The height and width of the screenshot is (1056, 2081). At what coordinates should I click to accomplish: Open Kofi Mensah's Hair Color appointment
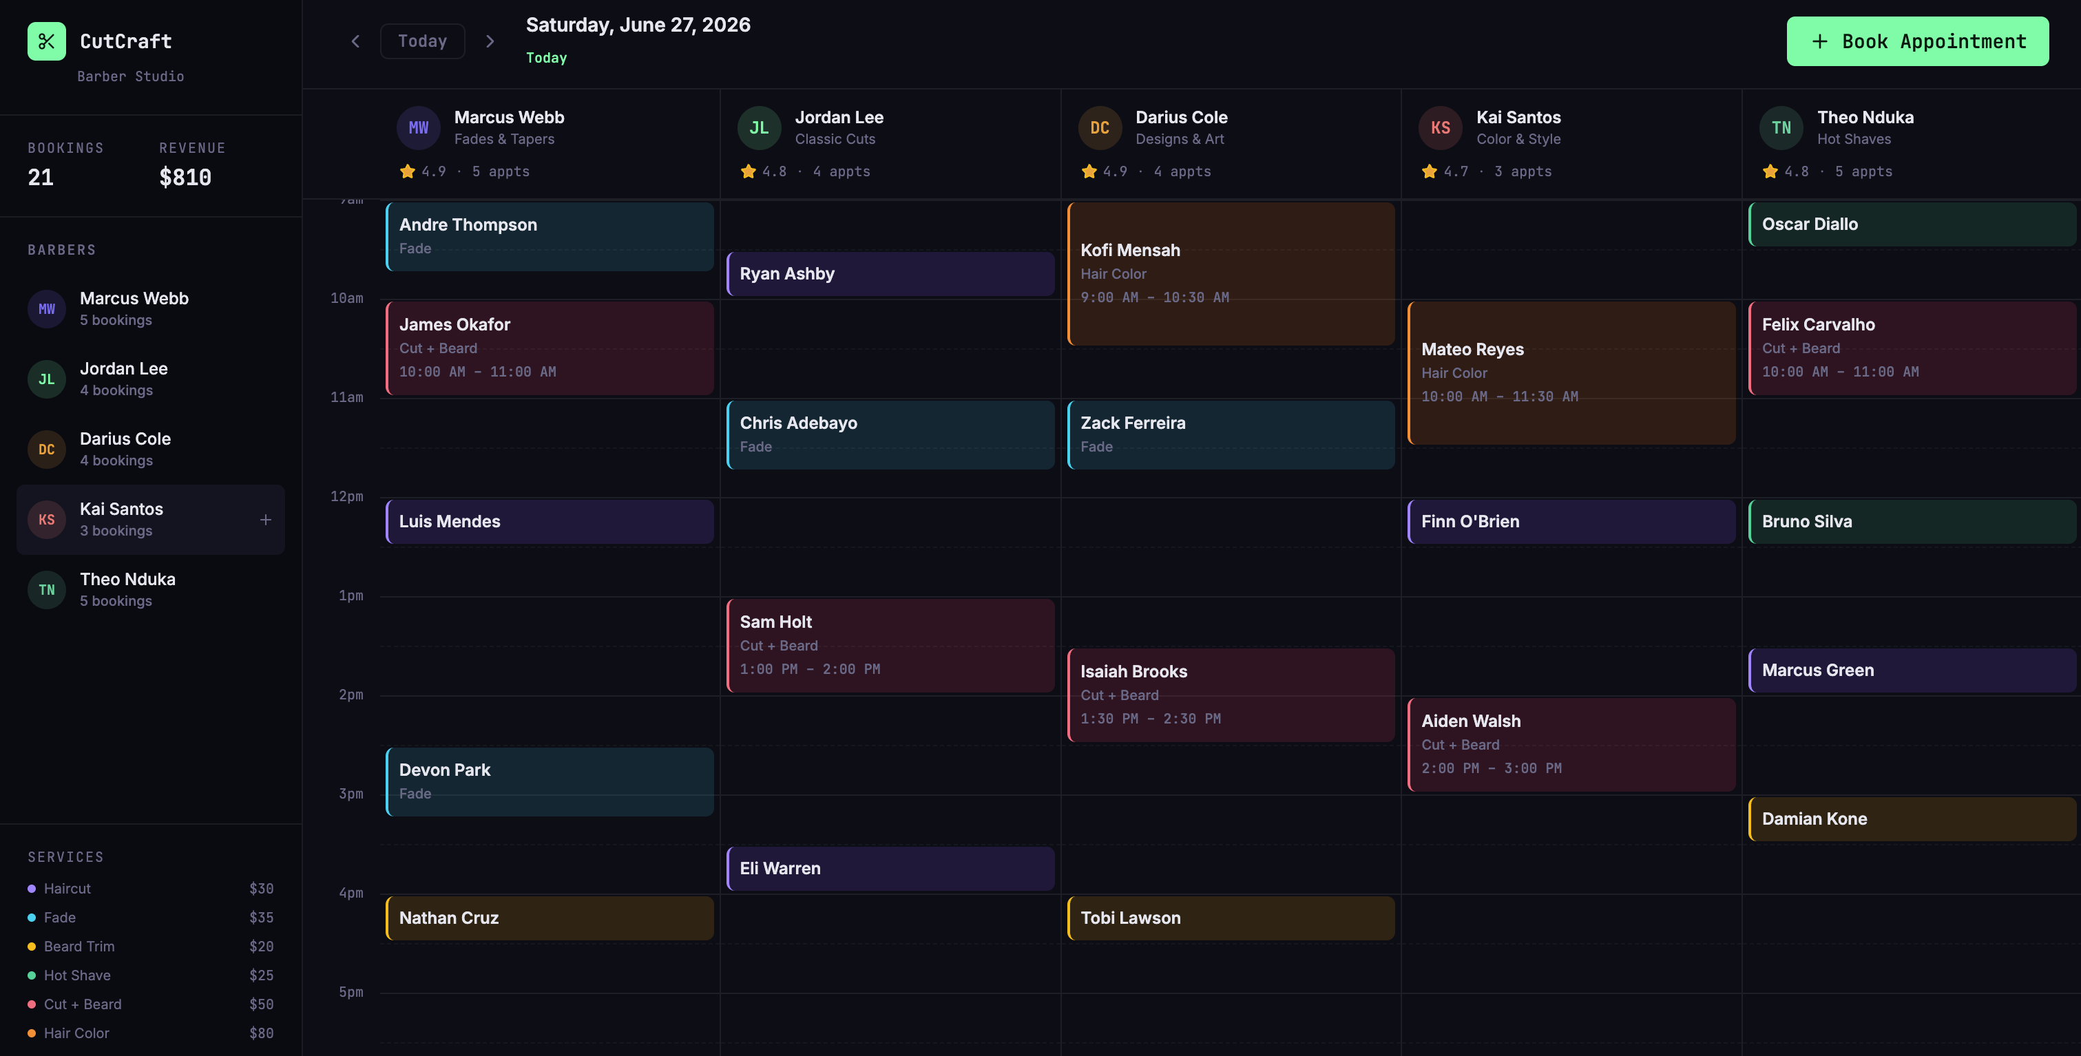click(1231, 274)
